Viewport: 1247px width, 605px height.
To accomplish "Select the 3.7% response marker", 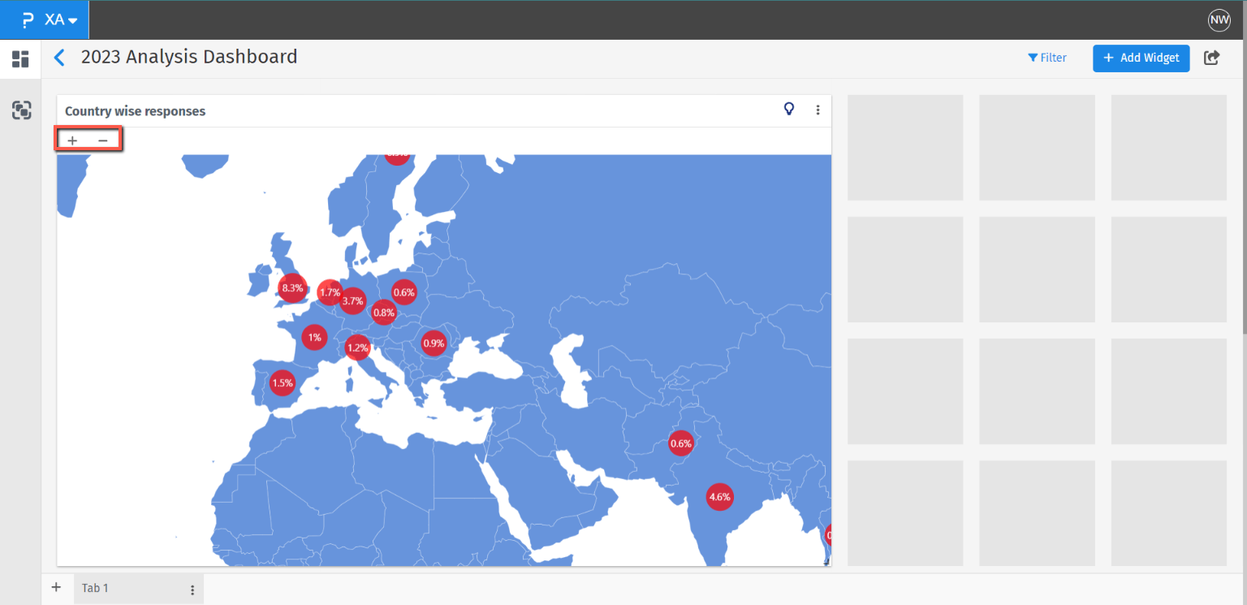I will 352,300.
